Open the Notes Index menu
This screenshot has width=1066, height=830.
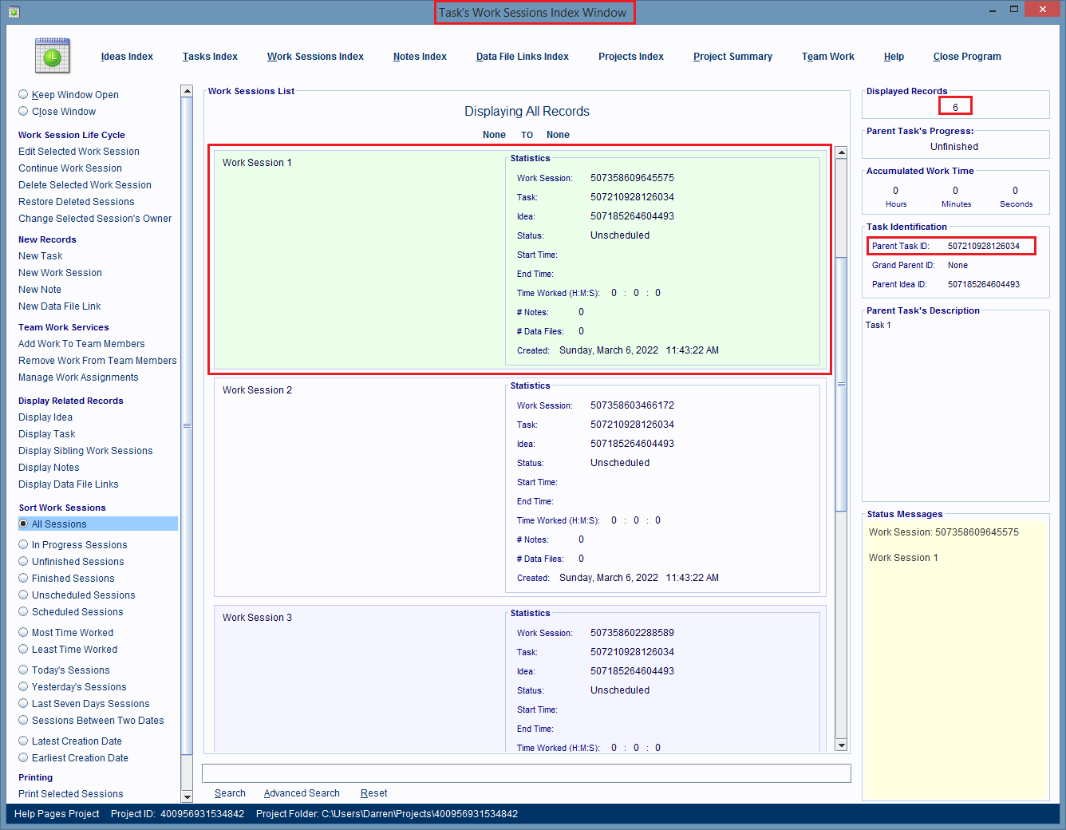420,57
